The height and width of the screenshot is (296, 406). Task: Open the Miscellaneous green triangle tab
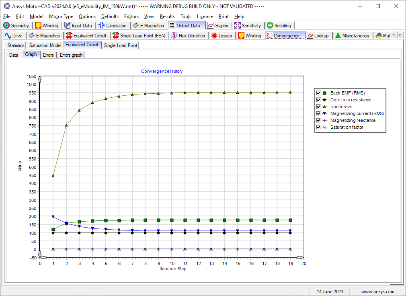tap(338, 35)
